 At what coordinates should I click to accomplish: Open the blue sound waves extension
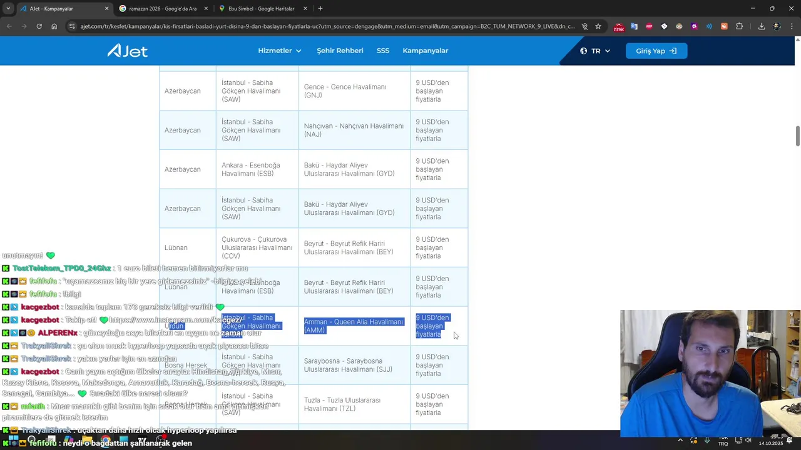[x=709, y=26]
